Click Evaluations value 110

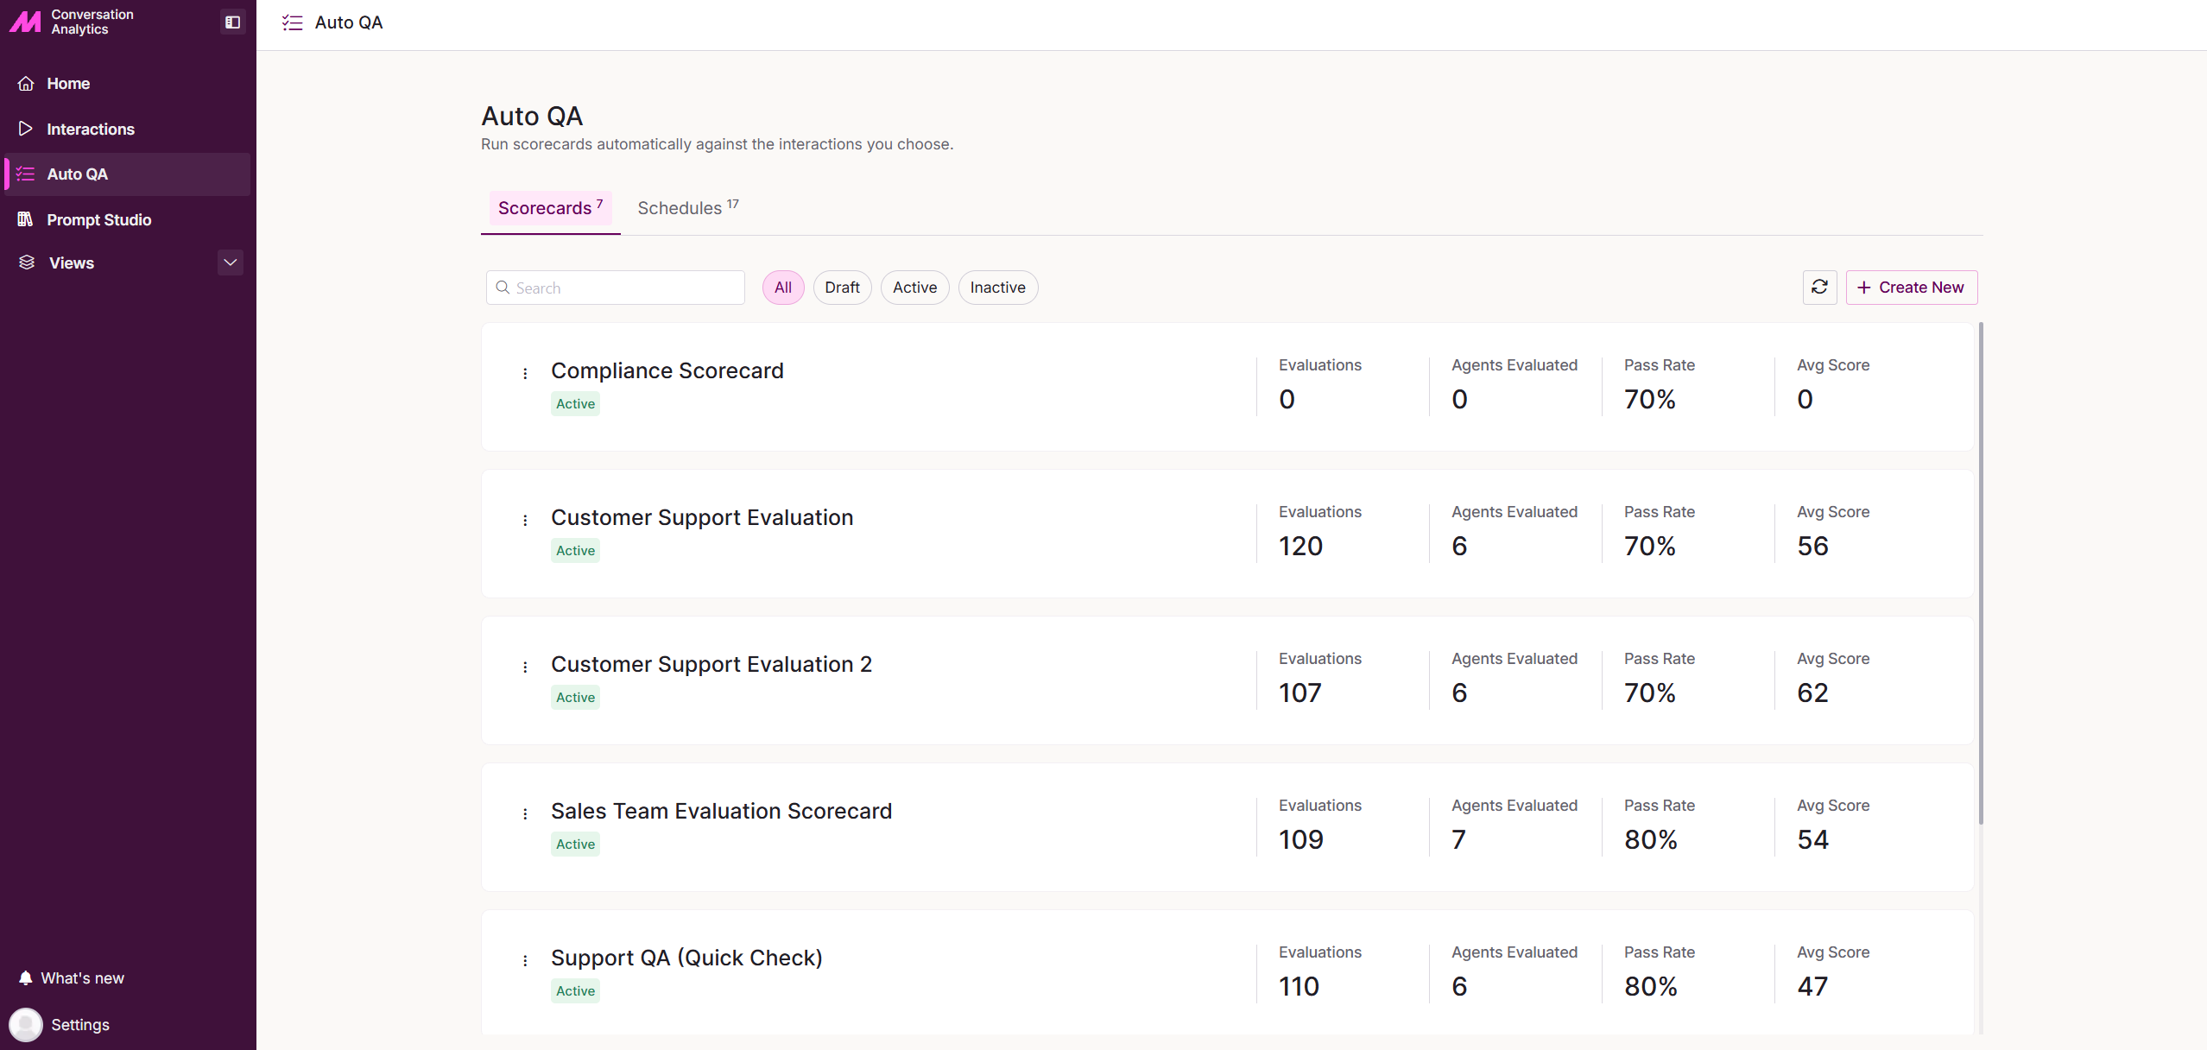click(1299, 987)
